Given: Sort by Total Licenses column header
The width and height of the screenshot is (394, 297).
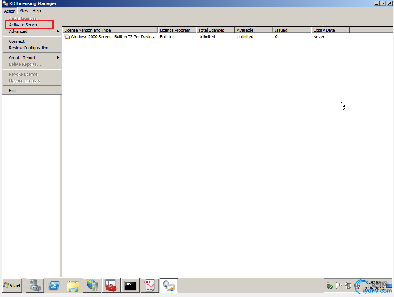Looking at the screenshot, I should click(x=215, y=30).
